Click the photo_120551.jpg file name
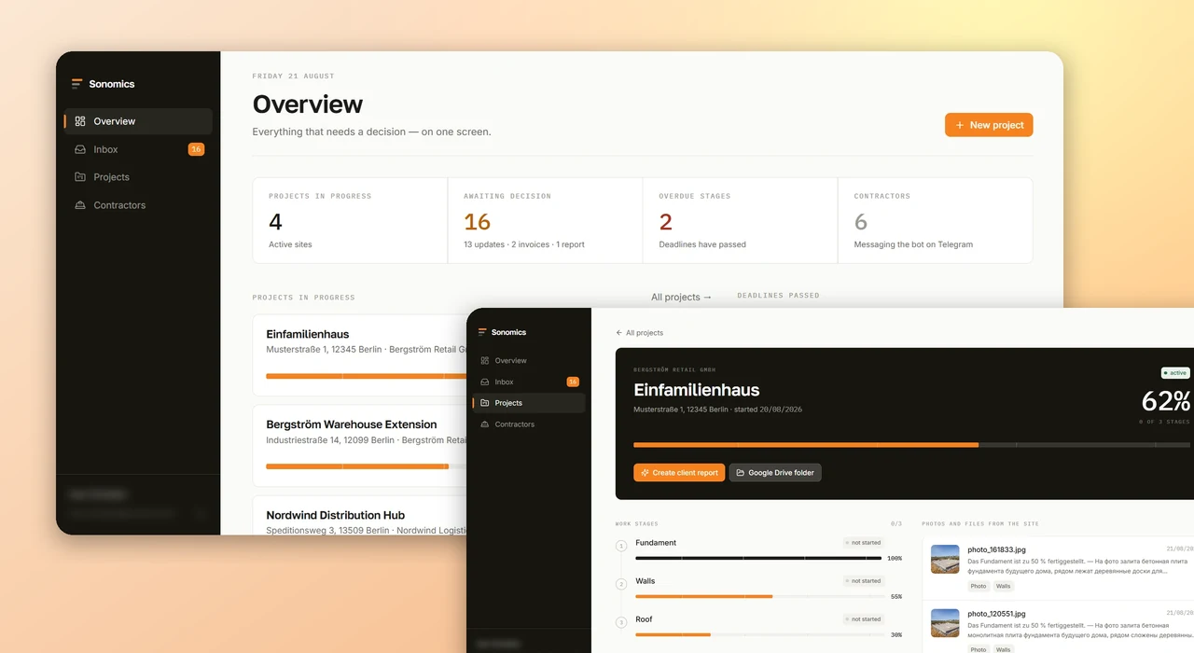This screenshot has height=653, width=1194. 996,615
